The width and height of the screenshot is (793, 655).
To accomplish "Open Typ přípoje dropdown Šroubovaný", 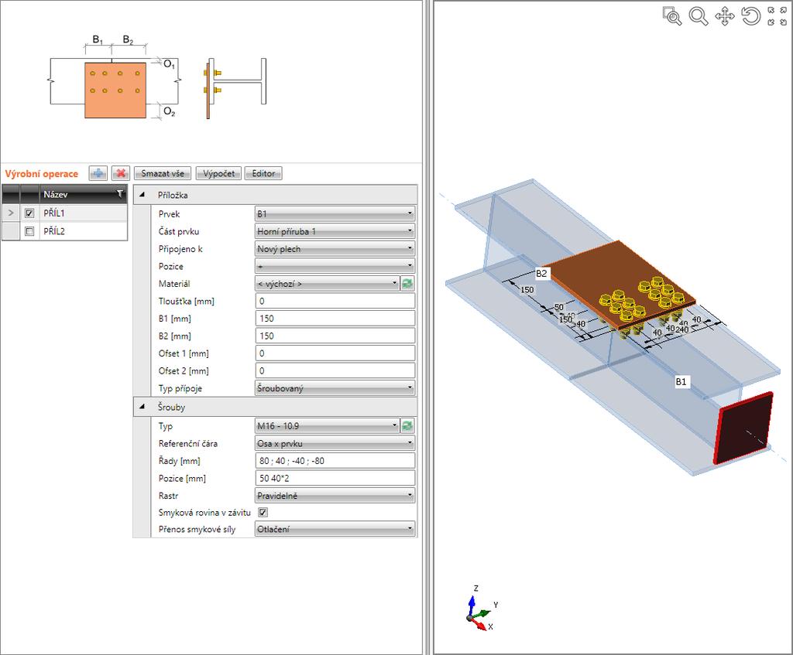I will 335,388.
